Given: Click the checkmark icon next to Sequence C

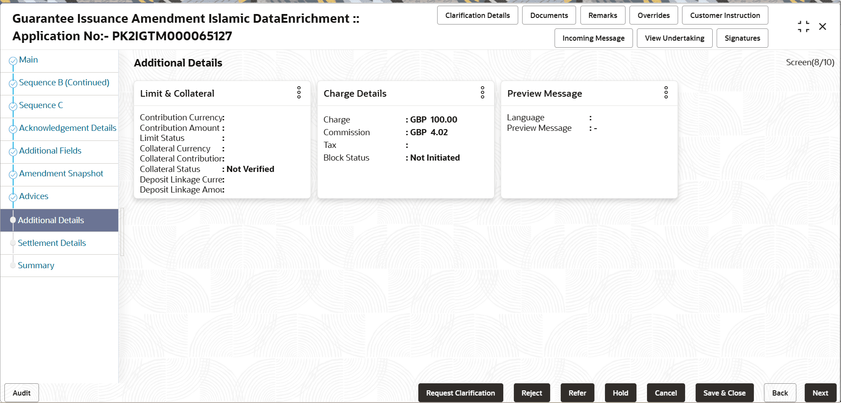Looking at the screenshot, I should tap(13, 105).
